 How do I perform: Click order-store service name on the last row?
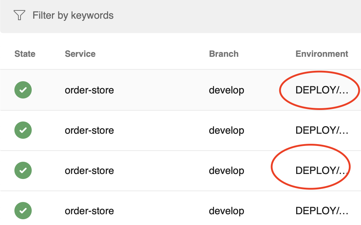pos(89,211)
